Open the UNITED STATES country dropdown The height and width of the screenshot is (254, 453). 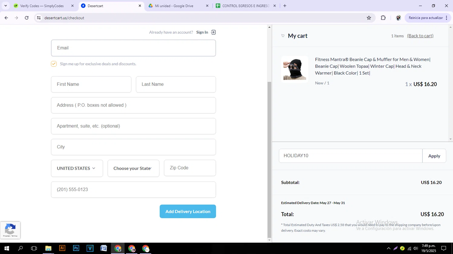(x=77, y=168)
